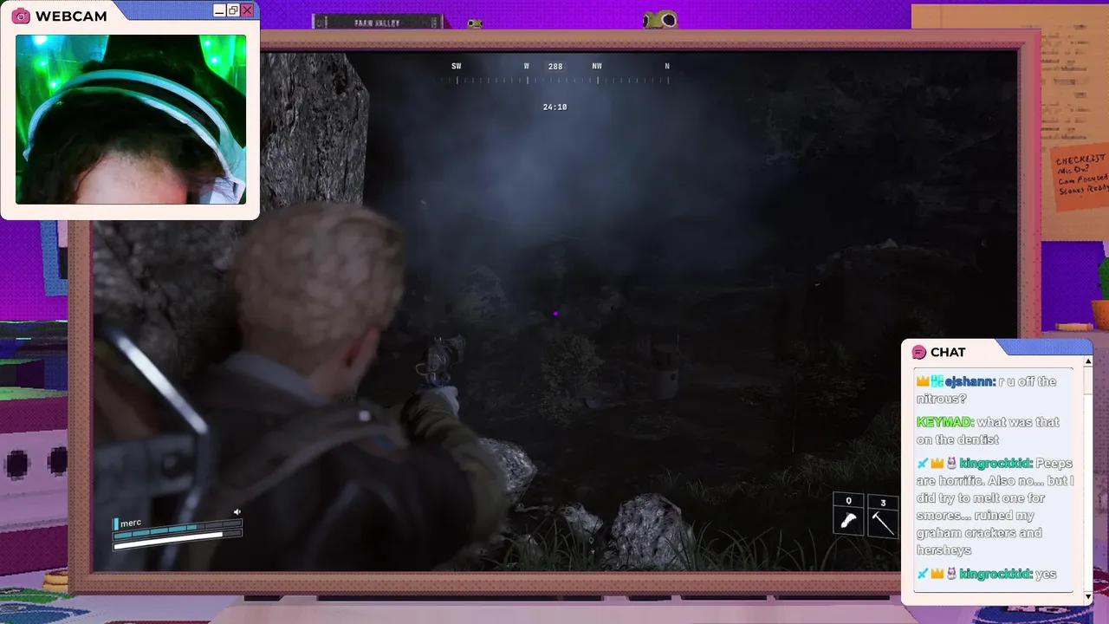Click the bunny avatar badge on kingrockkid's Peeps message
The image size is (1109, 624).
(950, 464)
